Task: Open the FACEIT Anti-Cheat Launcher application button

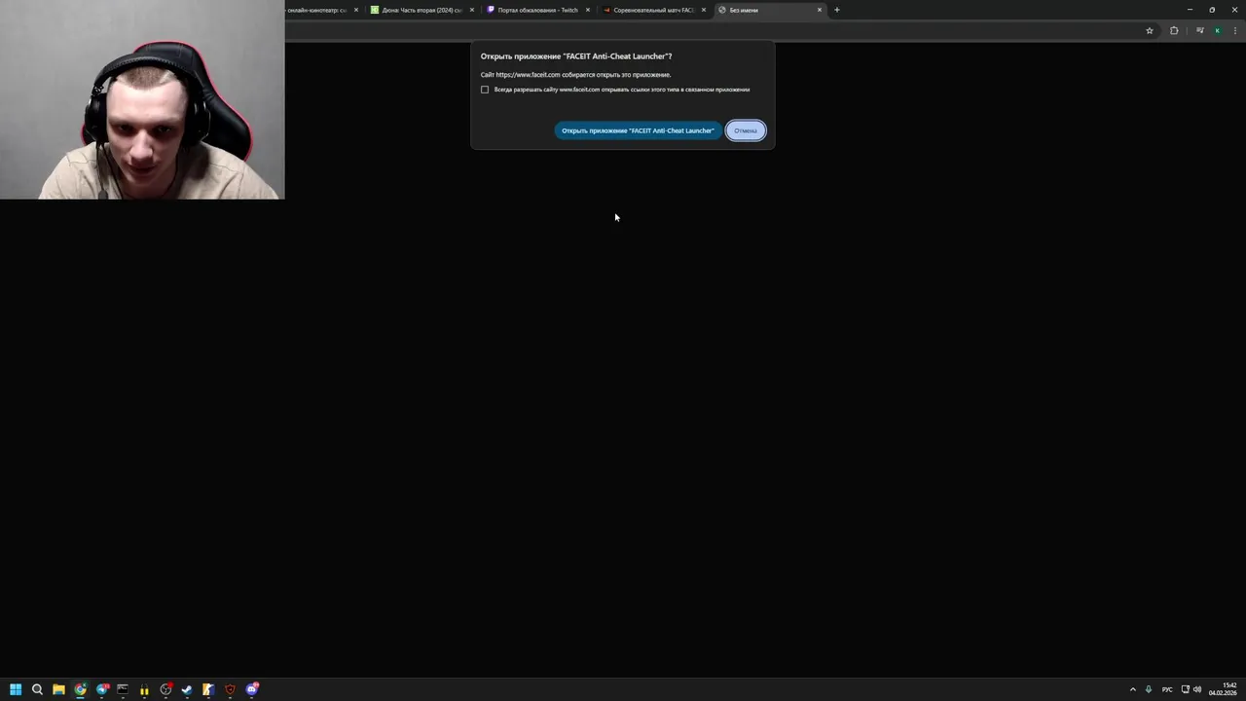Action: click(638, 130)
